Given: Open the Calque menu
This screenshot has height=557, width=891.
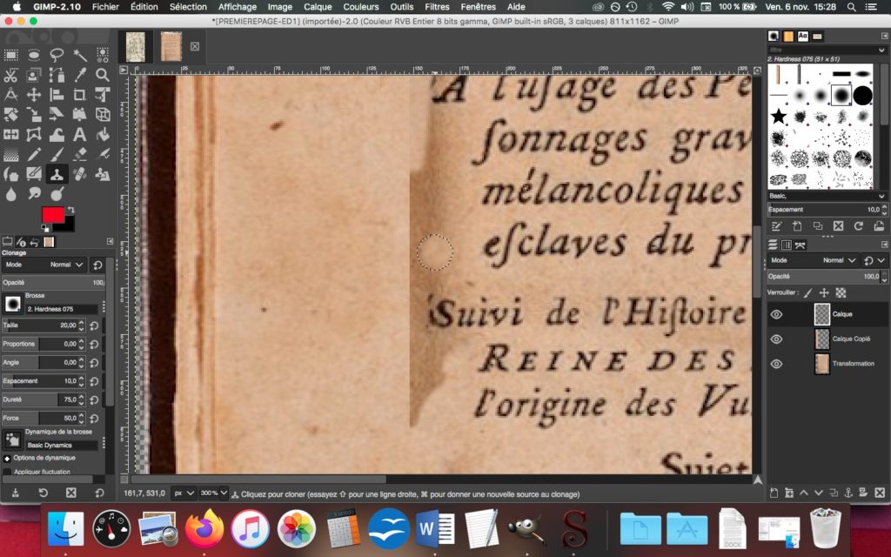Looking at the screenshot, I should [317, 7].
